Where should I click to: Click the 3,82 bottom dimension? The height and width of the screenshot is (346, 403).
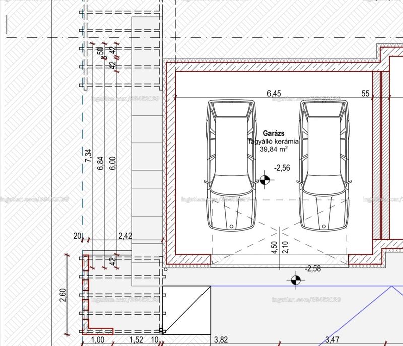click(221, 340)
